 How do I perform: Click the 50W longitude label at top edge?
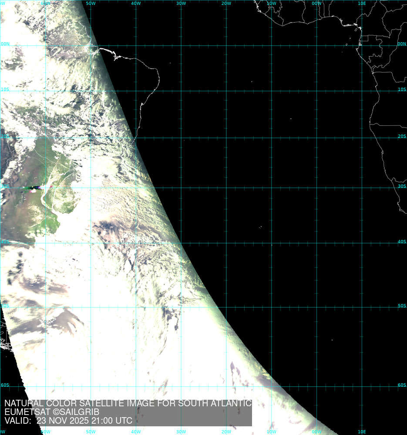(91, 3)
